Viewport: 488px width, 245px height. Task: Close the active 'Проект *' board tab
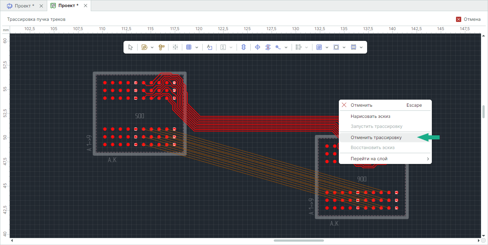pos(86,6)
